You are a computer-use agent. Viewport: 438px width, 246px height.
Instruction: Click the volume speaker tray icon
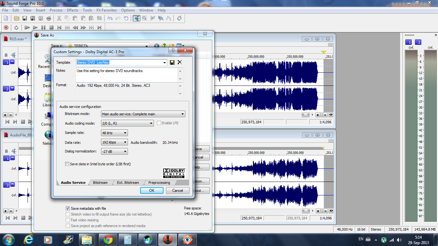pyautogui.click(x=399, y=240)
